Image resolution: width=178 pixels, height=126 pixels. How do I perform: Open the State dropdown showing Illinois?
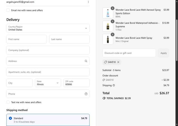[x=48, y=83]
